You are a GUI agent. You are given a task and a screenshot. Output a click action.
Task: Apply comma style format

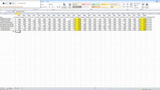click(x=54, y=7)
